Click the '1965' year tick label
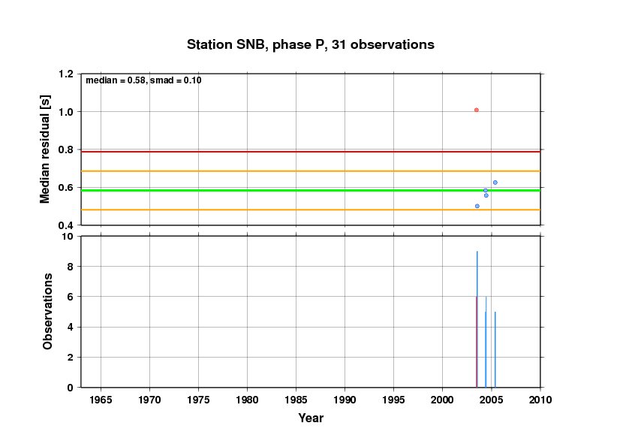The image size is (632, 447). point(101,400)
